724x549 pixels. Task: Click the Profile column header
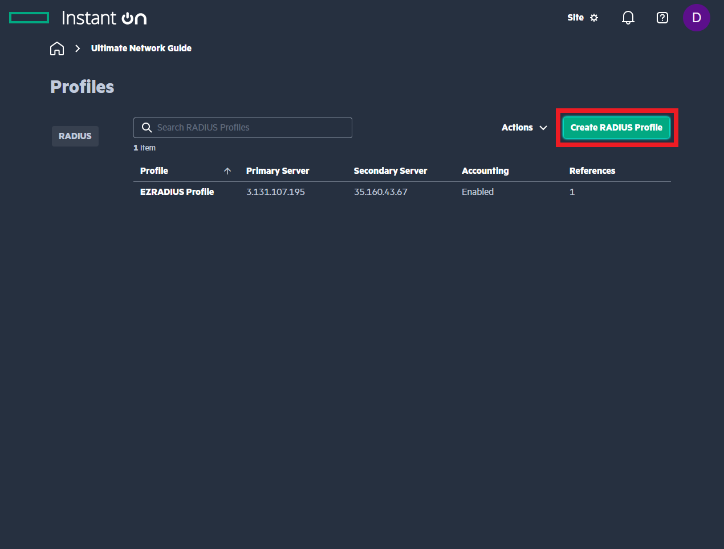tap(154, 171)
